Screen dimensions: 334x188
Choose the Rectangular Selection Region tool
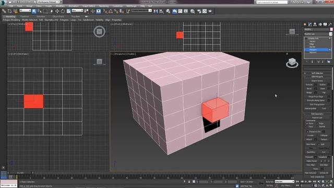click(x=45, y=11)
